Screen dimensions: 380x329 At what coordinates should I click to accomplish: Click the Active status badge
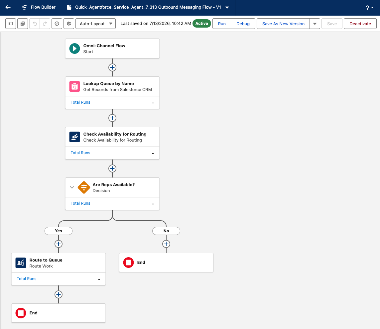[x=201, y=24]
